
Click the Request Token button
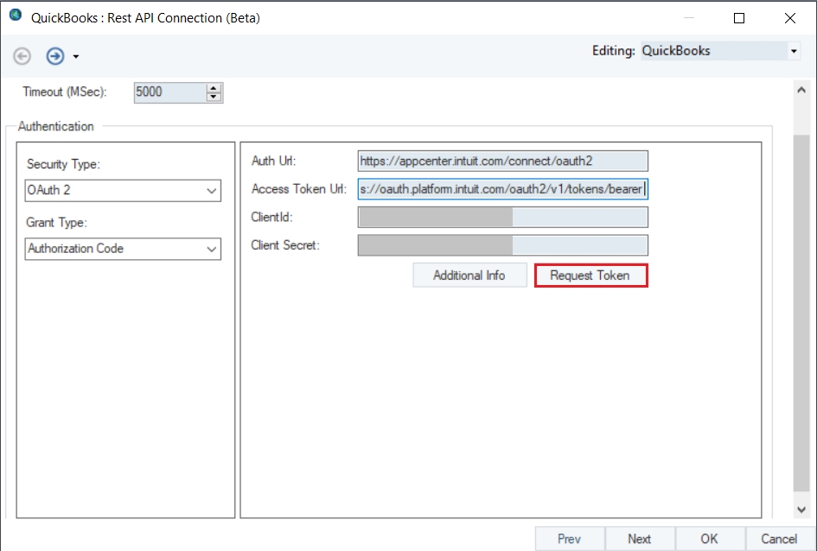[x=590, y=275]
